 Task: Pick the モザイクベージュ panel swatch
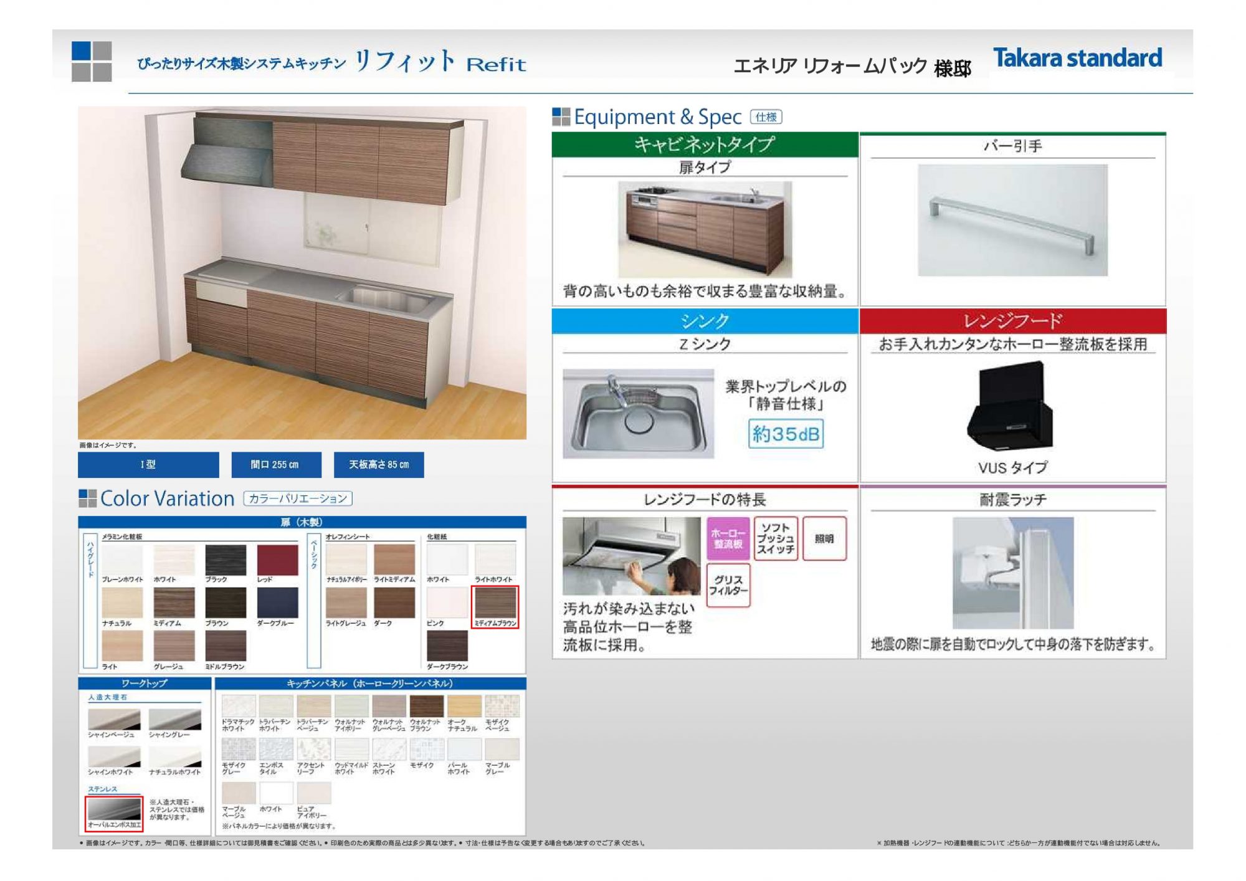click(502, 707)
